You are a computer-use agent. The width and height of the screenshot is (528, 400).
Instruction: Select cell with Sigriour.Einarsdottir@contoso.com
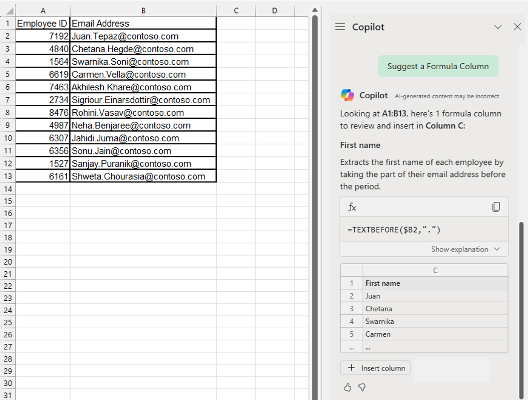[x=143, y=100]
